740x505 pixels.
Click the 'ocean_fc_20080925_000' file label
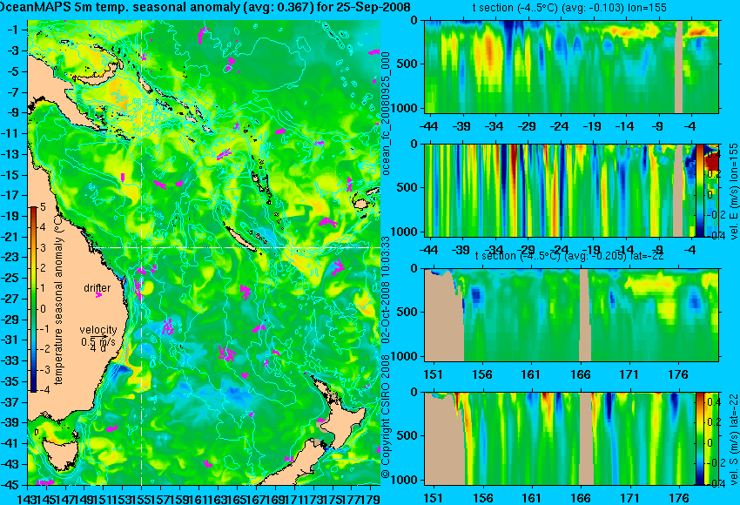pos(386,113)
